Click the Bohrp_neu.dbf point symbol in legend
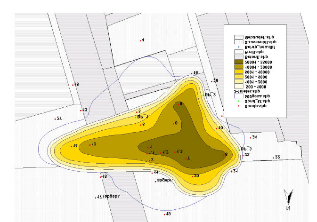 [x=239, y=47]
